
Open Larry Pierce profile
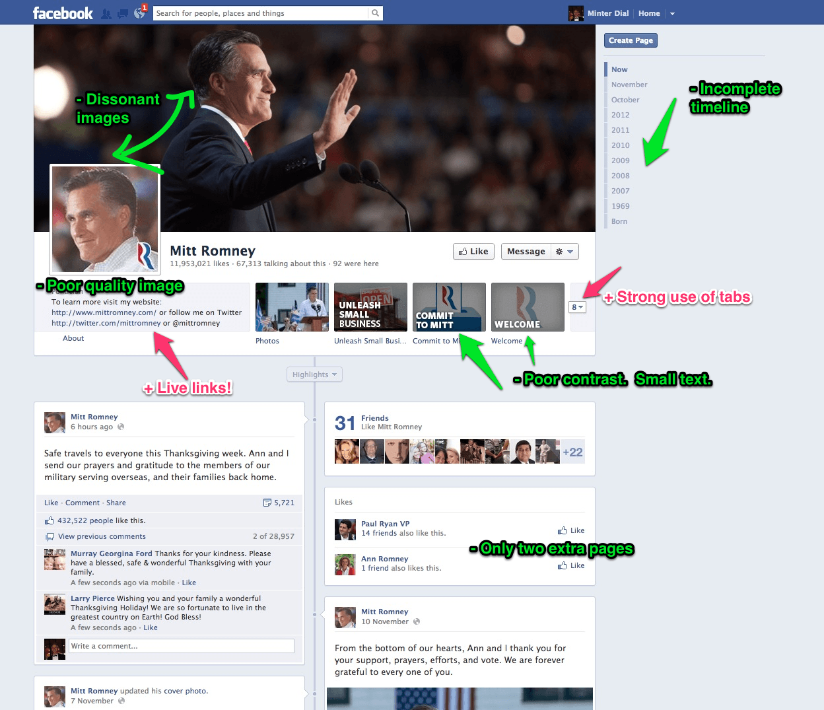(x=92, y=598)
